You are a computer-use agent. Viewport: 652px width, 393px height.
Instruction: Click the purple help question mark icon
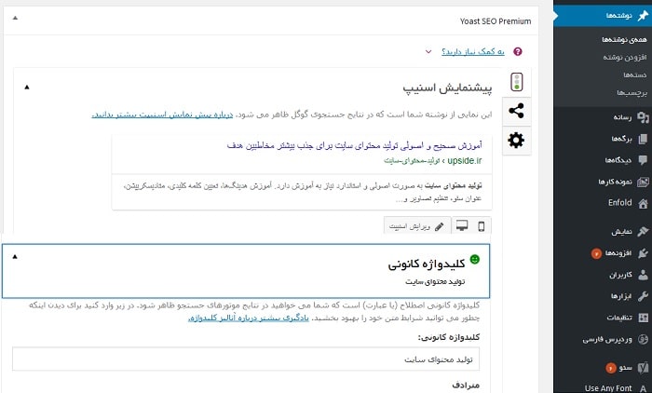tap(518, 51)
